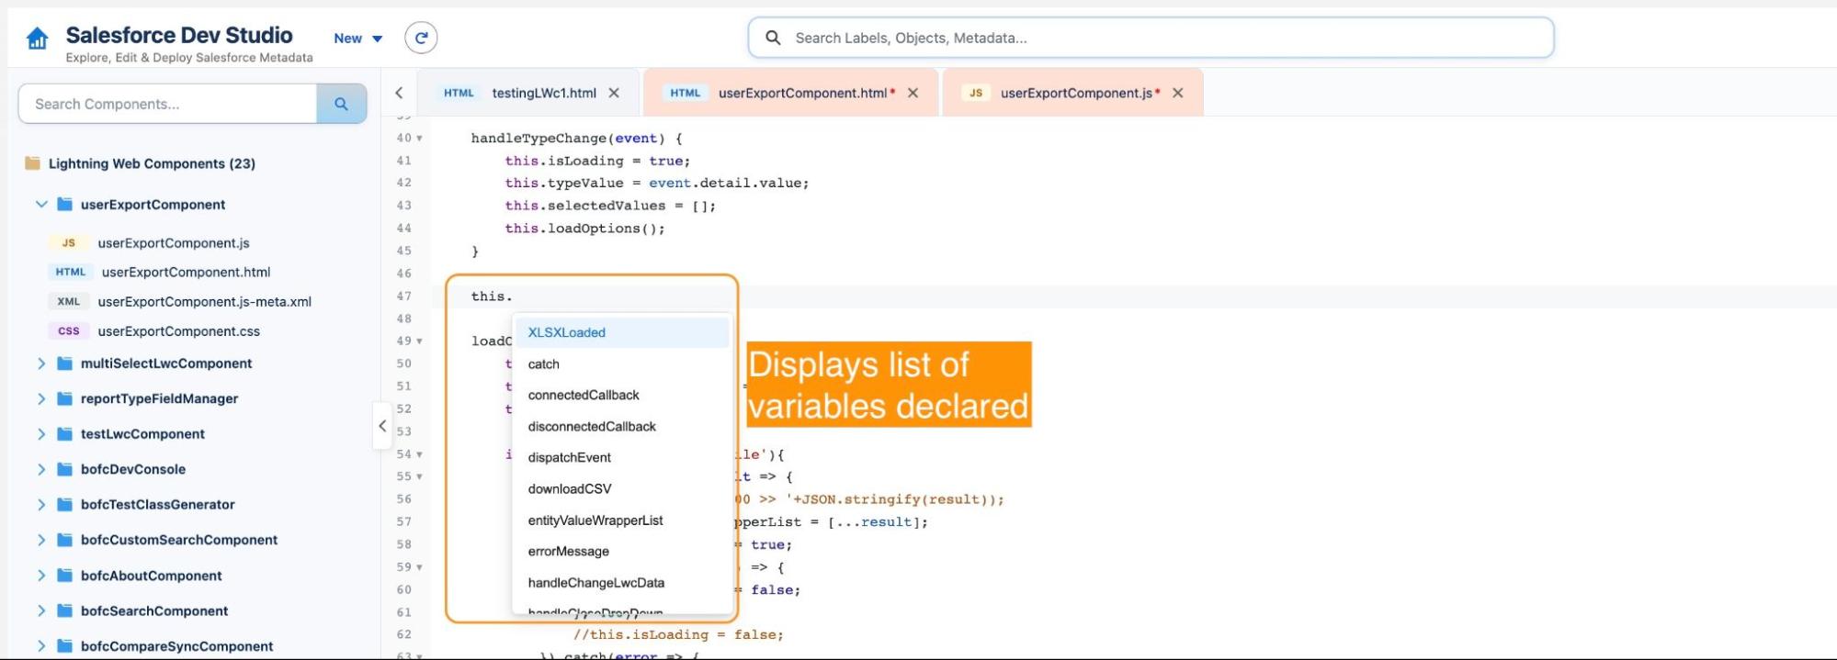Viewport: 1837px width, 660px height.
Task: Place cursor after 'this.' on line 47
Action: (515, 296)
